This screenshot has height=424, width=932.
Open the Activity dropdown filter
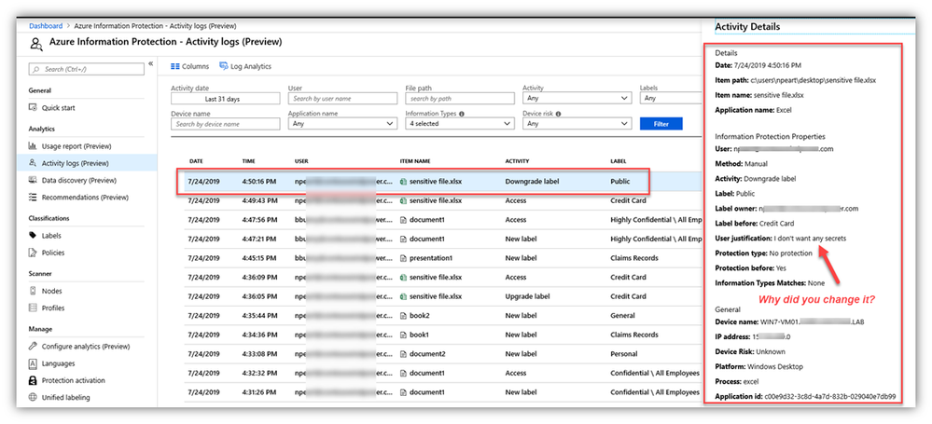(577, 99)
